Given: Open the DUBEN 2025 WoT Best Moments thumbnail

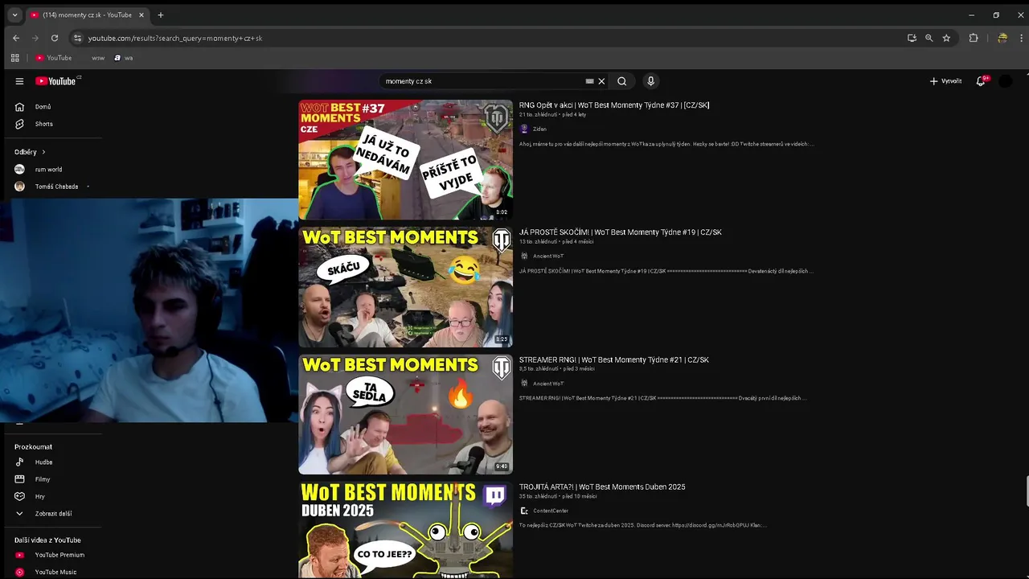Looking at the screenshot, I should pyautogui.click(x=405, y=530).
